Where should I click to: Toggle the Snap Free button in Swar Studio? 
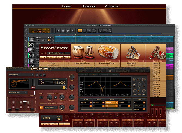(x=94, y=31)
